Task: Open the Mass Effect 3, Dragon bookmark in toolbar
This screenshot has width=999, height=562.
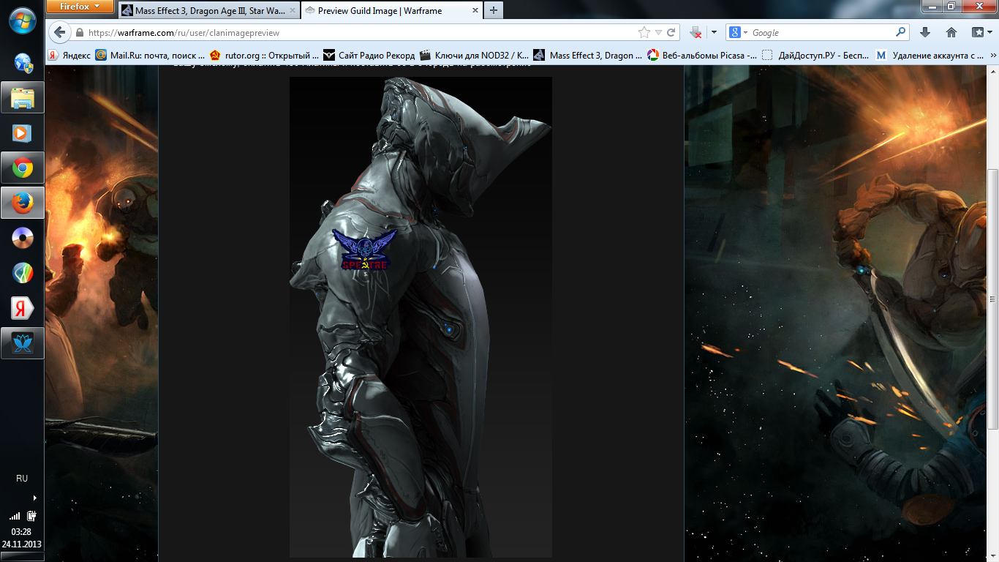Action: click(x=588, y=55)
